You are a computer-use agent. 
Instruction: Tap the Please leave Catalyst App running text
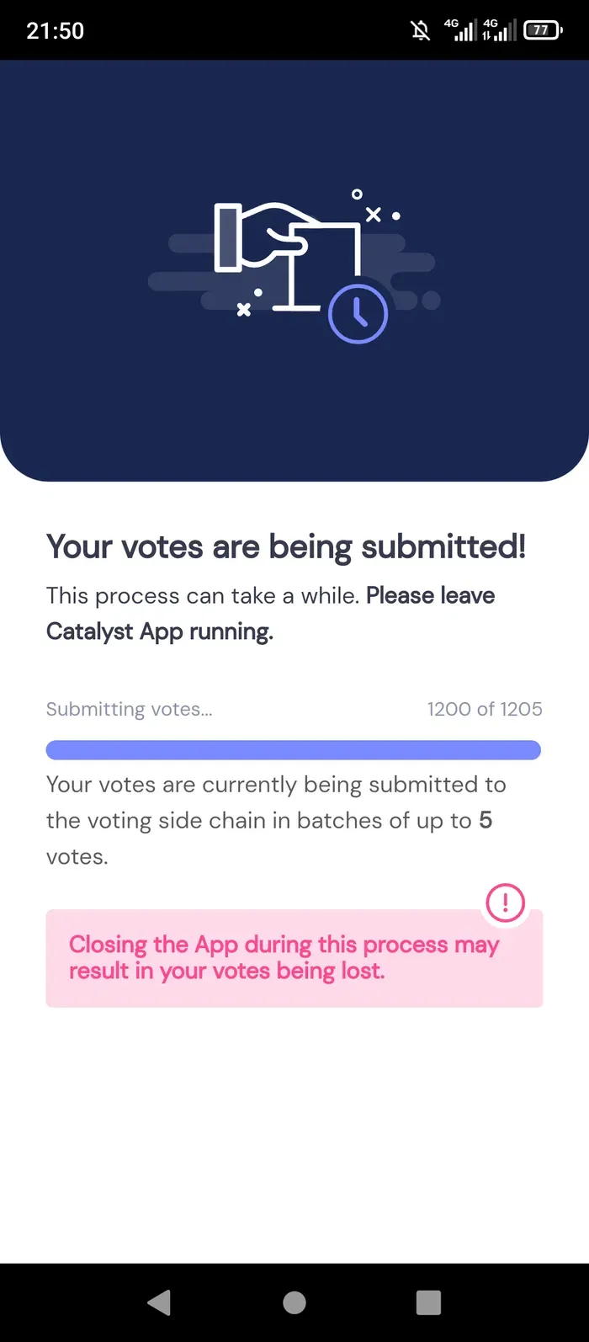point(271,614)
